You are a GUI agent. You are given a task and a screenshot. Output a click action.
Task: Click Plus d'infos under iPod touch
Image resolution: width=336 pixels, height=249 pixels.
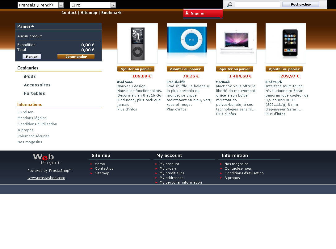(x=275, y=114)
